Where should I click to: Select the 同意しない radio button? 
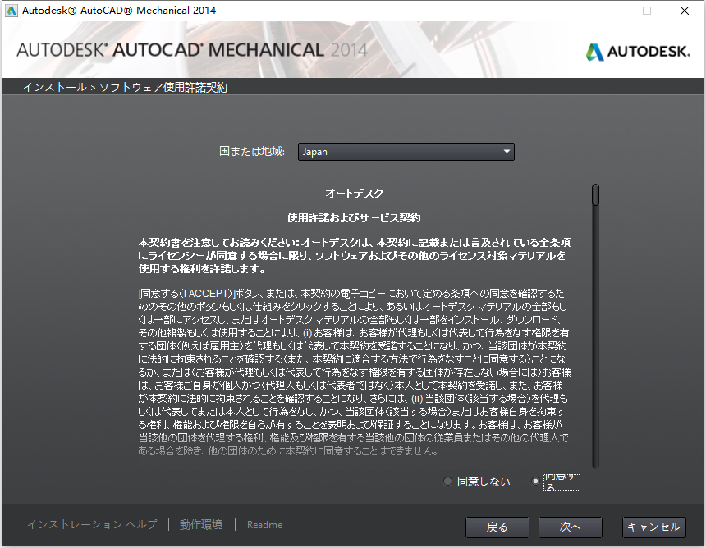(x=447, y=482)
